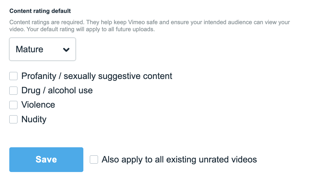Enable the Drug / alcohol use checkbox
The height and width of the screenshot is (190, 312).
pos(14,91)
